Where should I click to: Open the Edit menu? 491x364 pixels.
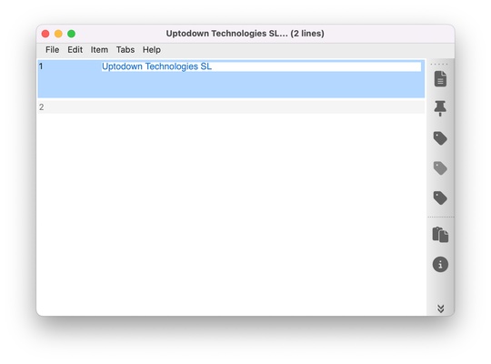click(x=75, y=50)
